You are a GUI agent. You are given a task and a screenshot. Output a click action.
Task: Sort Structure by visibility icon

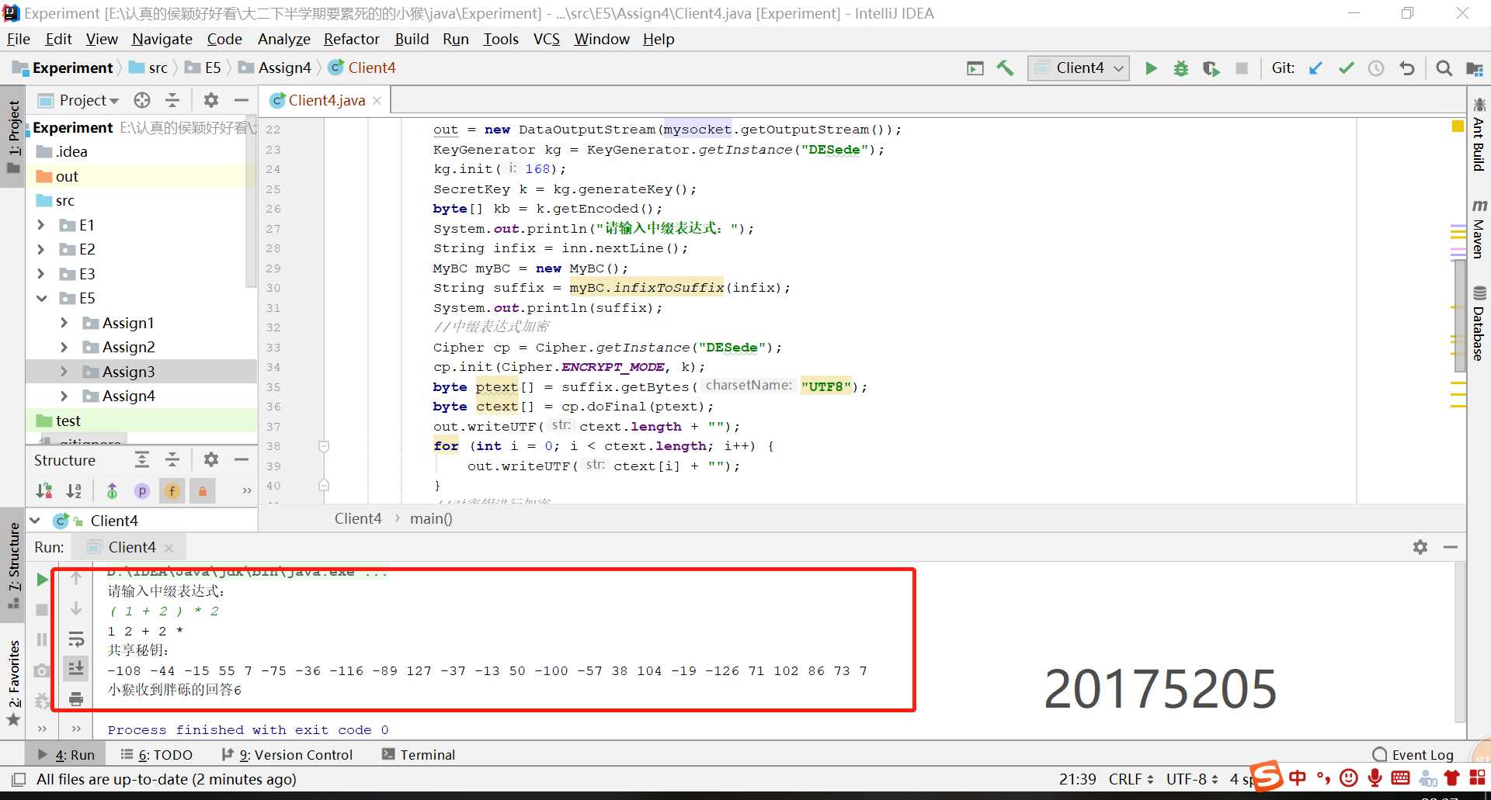pos(43,491)
